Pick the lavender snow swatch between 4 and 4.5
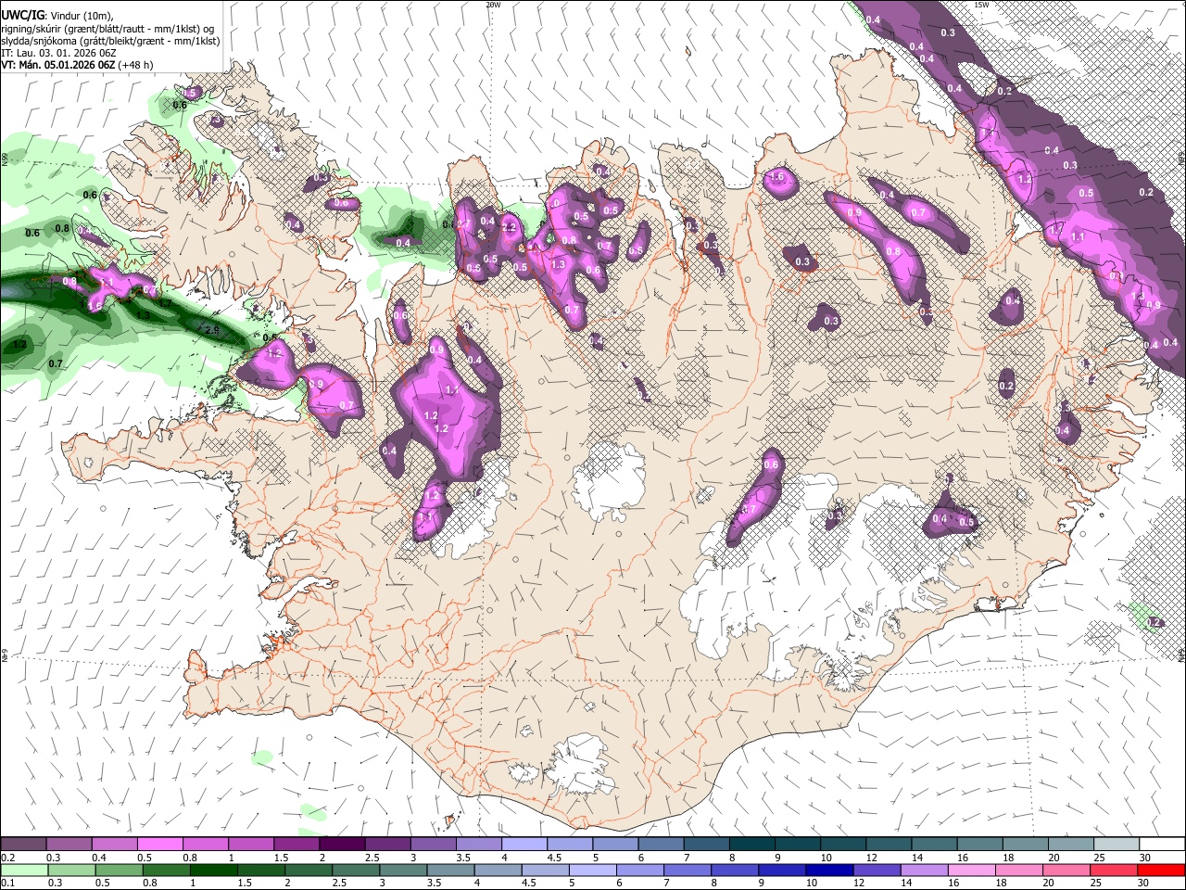The height and width of the screenshot is (890, 1186). pyautogui.click(x=524, y=844)
